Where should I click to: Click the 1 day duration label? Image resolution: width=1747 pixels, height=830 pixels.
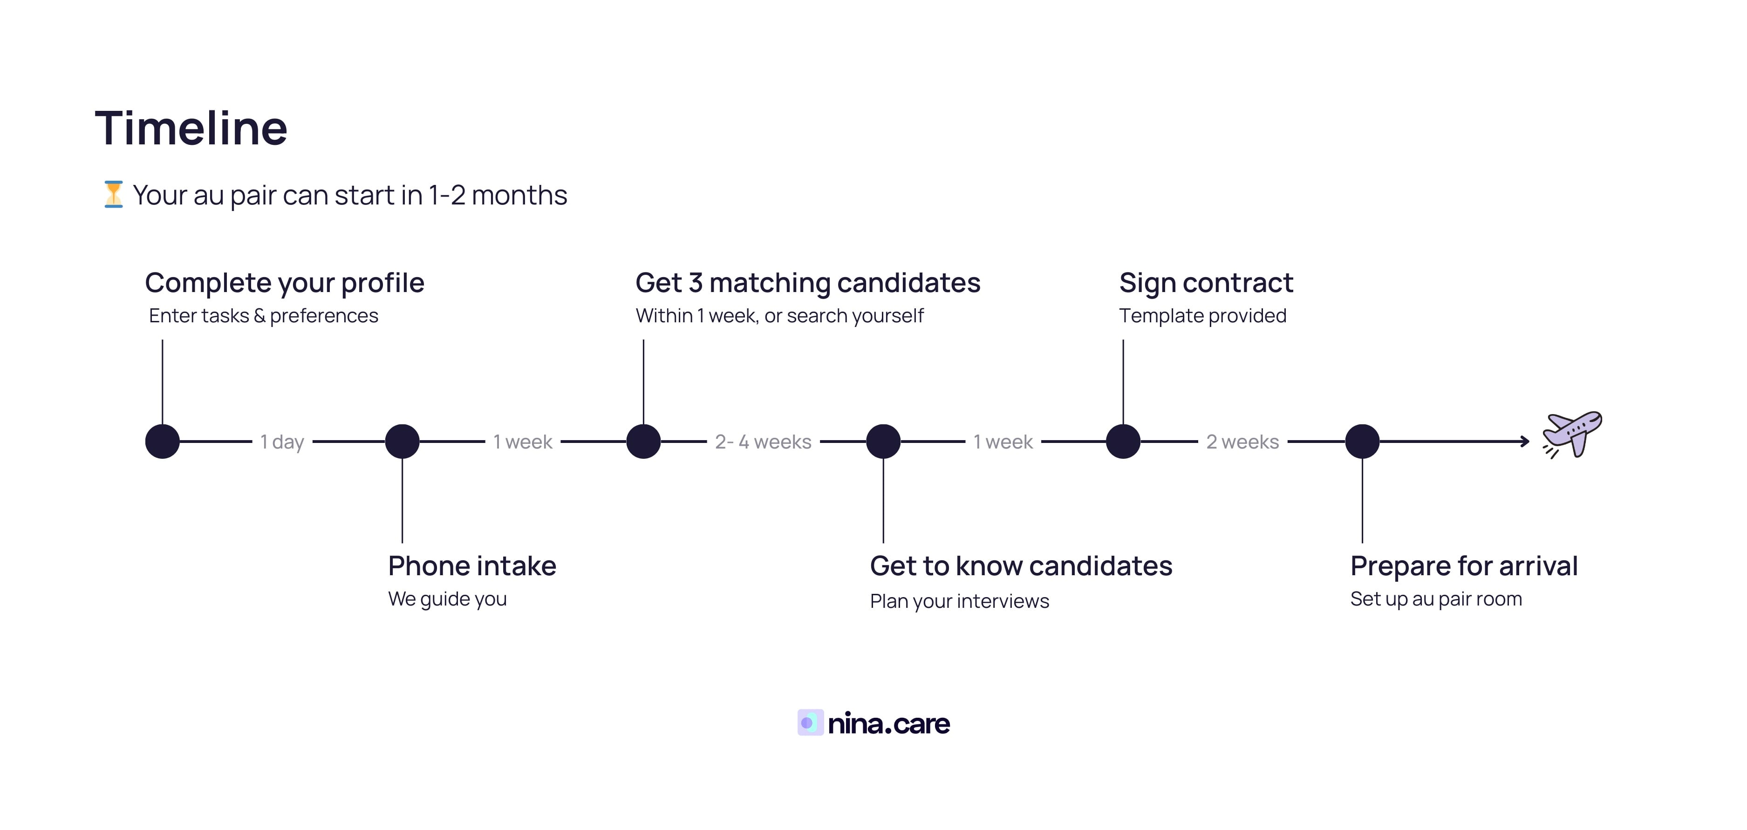pos(282,442)
